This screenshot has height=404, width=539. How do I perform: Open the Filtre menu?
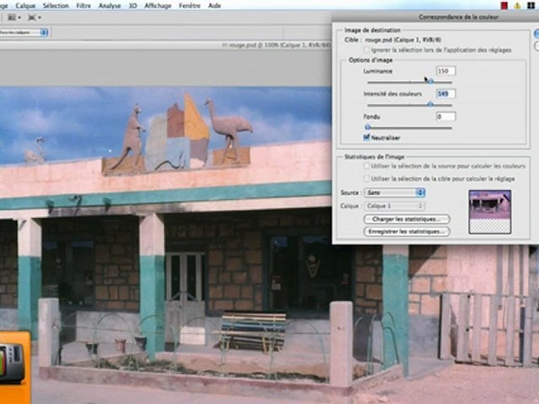pos(84,6)
